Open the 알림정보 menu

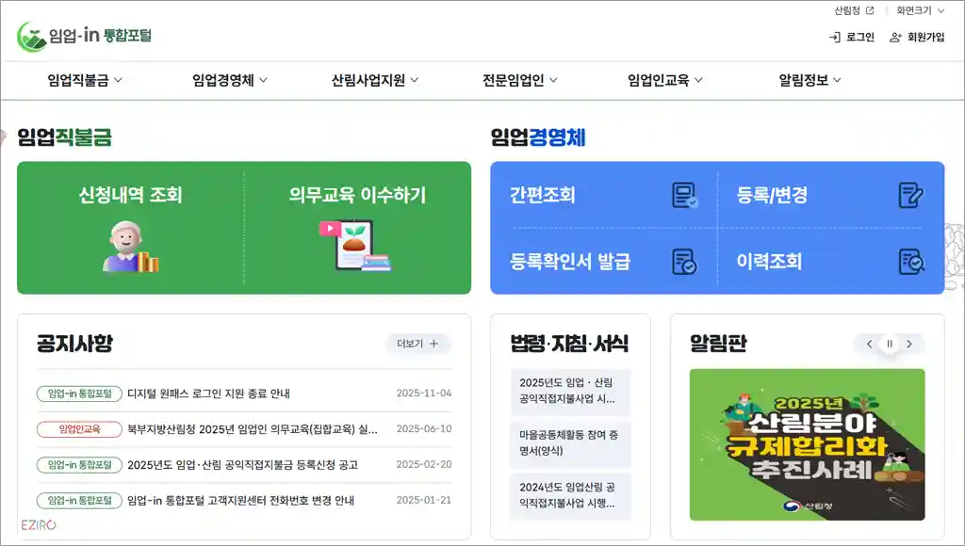click(x=806, y=79)
